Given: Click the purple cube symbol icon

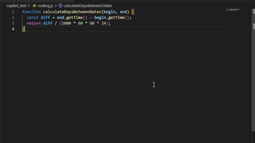Looking at the screenshot, I should coord(61,6).
